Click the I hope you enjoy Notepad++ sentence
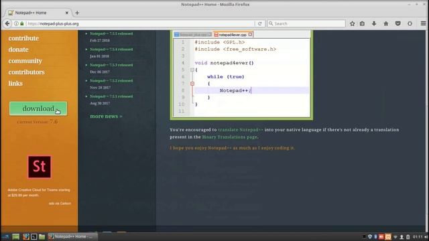Viewport: 429px width, 241px height. [x=233, y=148]
